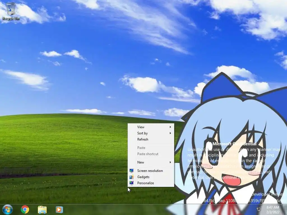Click the Personalize icon in context menu
Image resolution: width=287 pixels, height=215 pixels.
(x=131, y=183)
